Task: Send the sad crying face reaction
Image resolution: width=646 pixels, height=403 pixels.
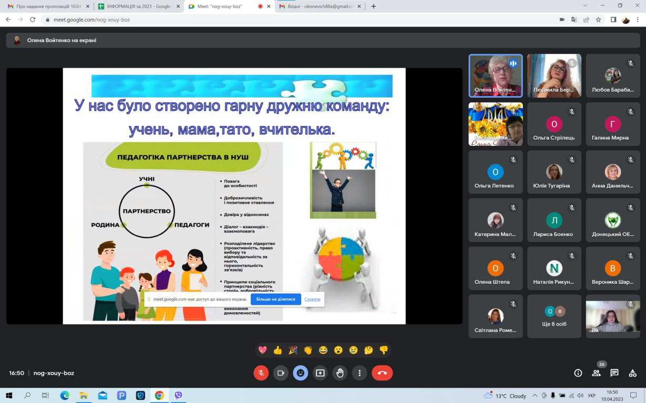Action: [353, 350]
